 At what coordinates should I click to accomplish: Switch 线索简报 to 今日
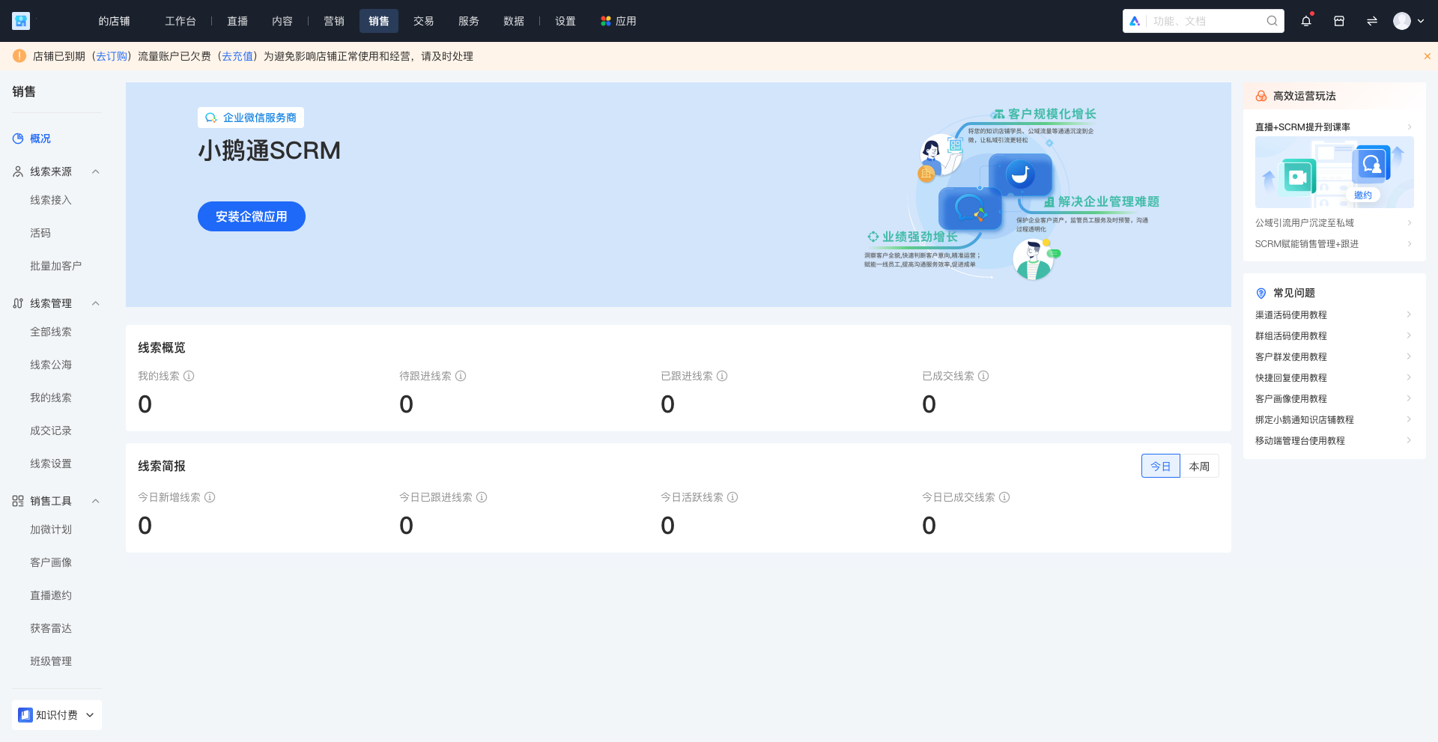coord(1161,466)
